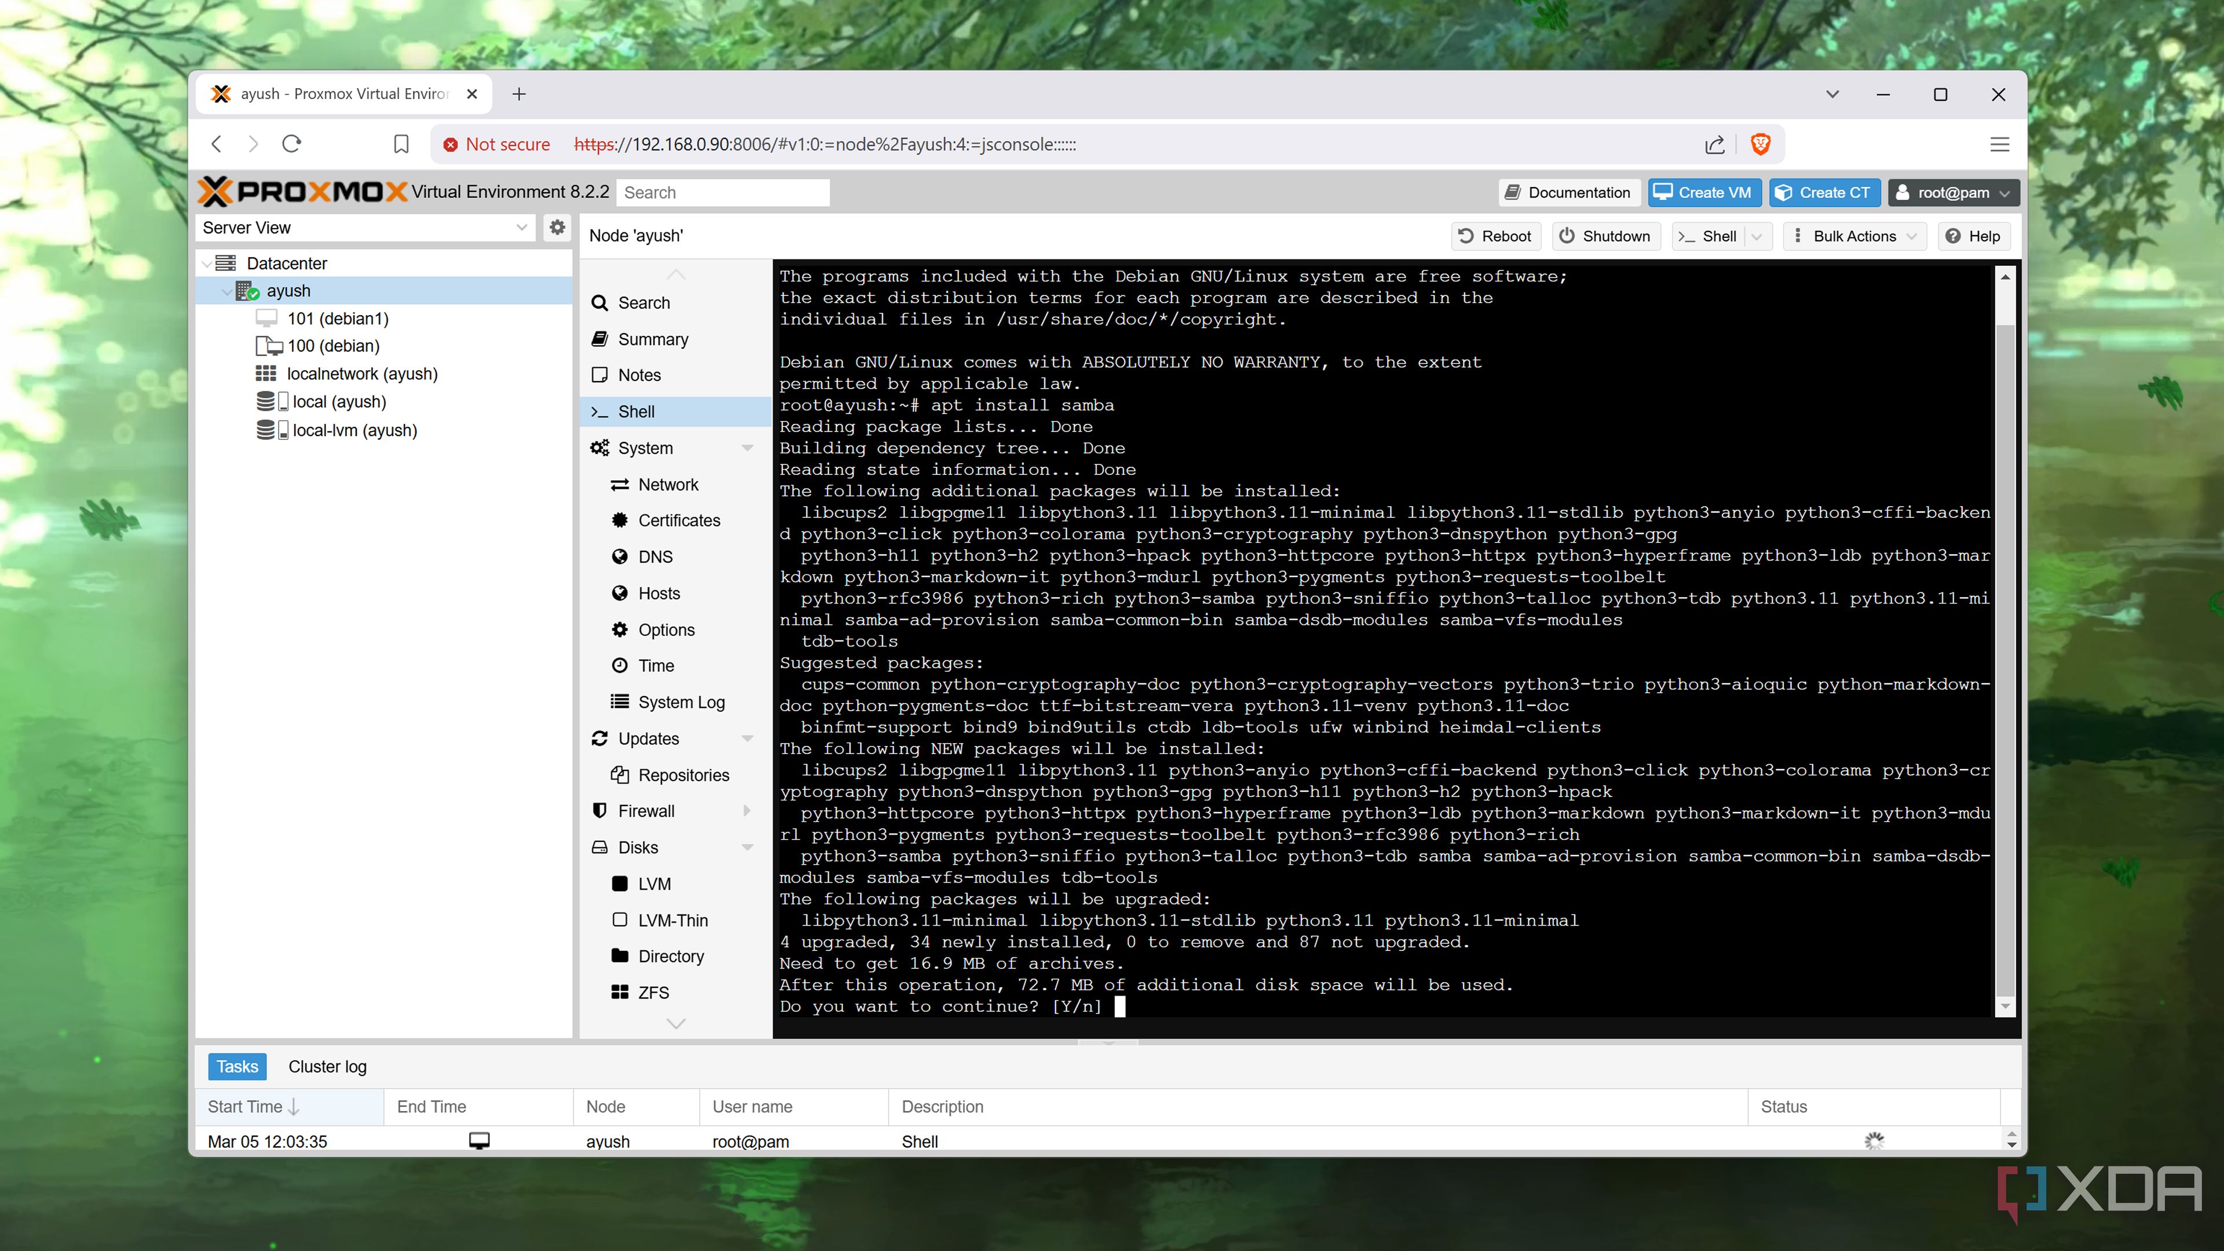This screenshot has height=1251, width=2224.
Task: Open the Server View dropdown
Action: click(x=521, y=228)
